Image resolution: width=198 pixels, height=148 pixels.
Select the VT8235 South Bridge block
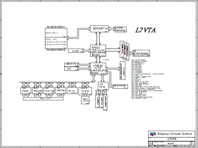98,69
